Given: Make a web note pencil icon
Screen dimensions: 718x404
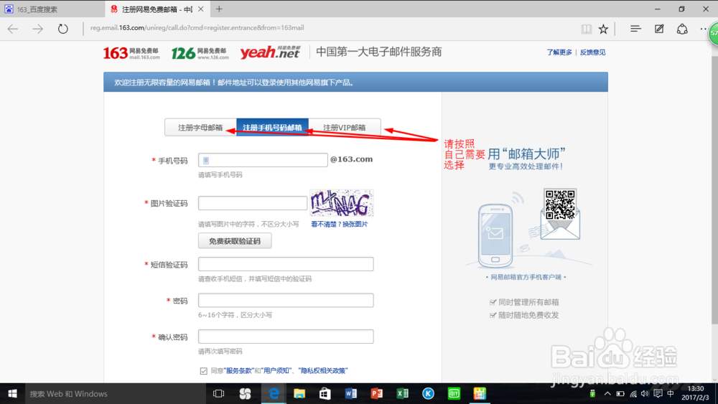Looking at the screenshot, I should tap(659, 29).
